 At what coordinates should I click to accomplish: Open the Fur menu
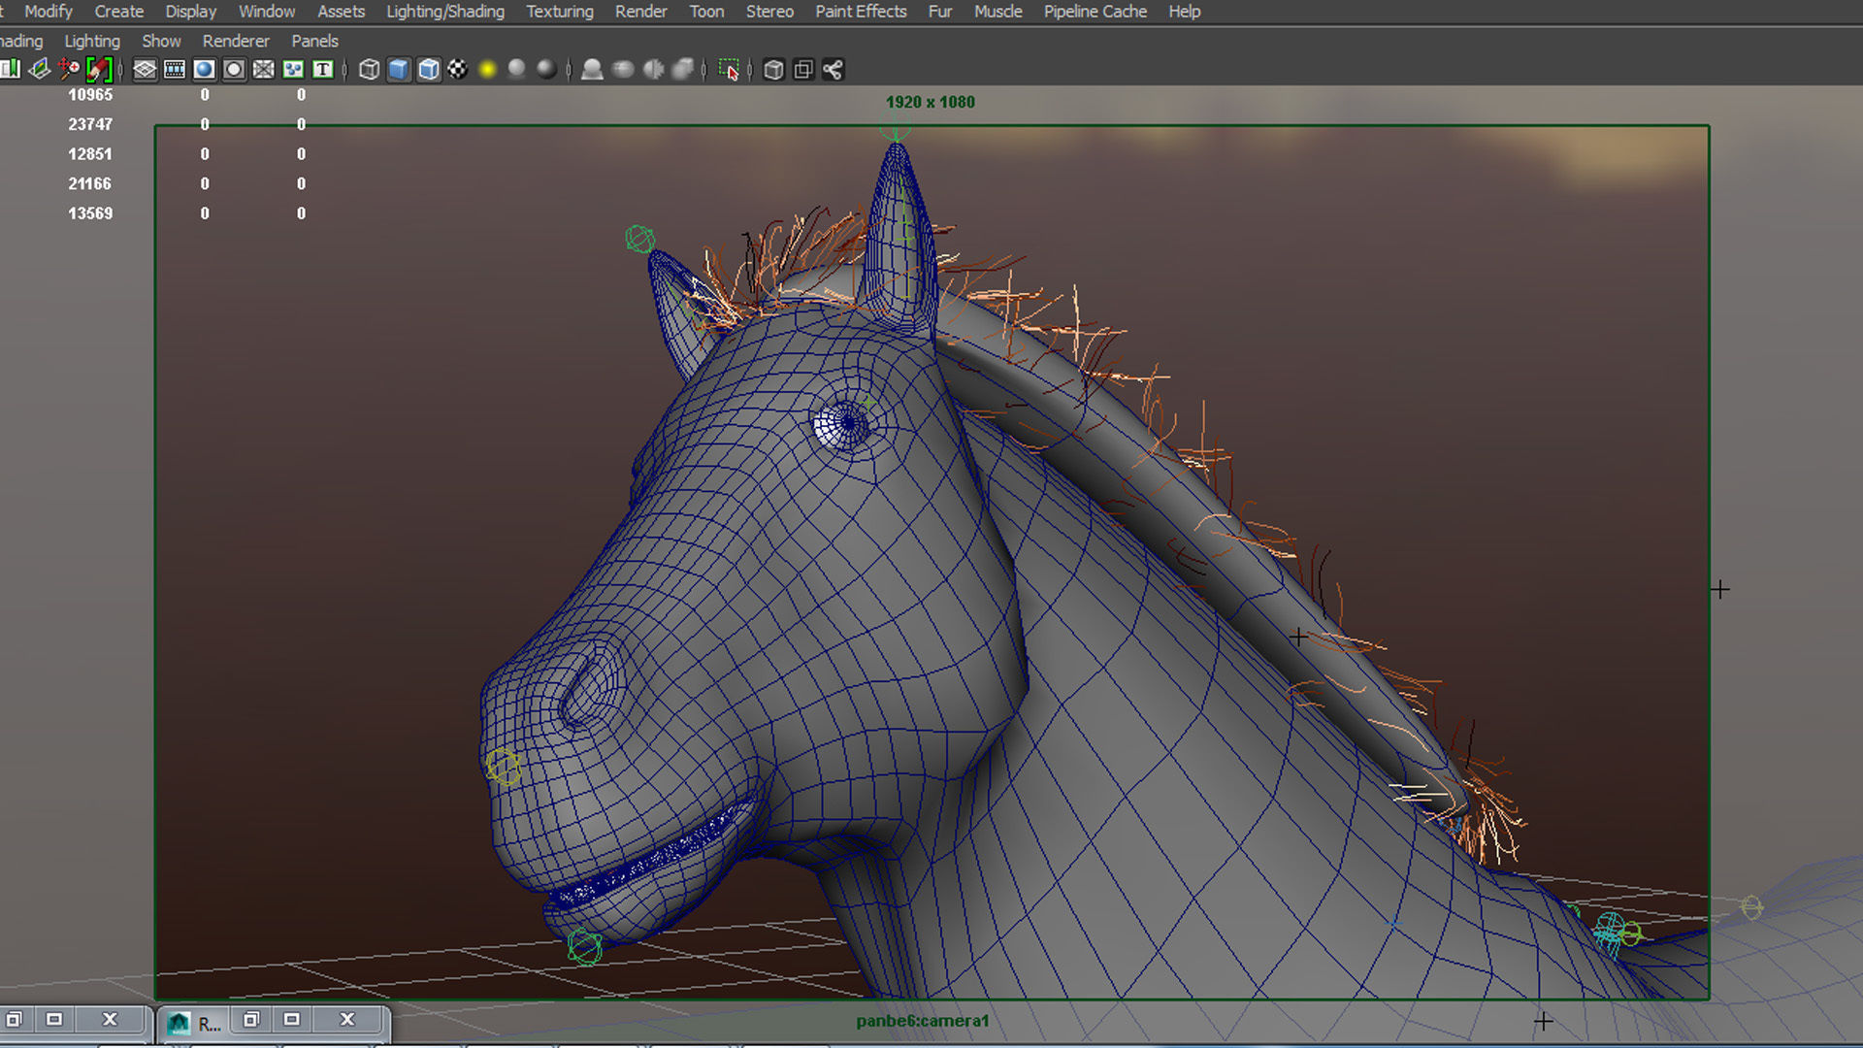pyautogui.click(x=940, y=12)
